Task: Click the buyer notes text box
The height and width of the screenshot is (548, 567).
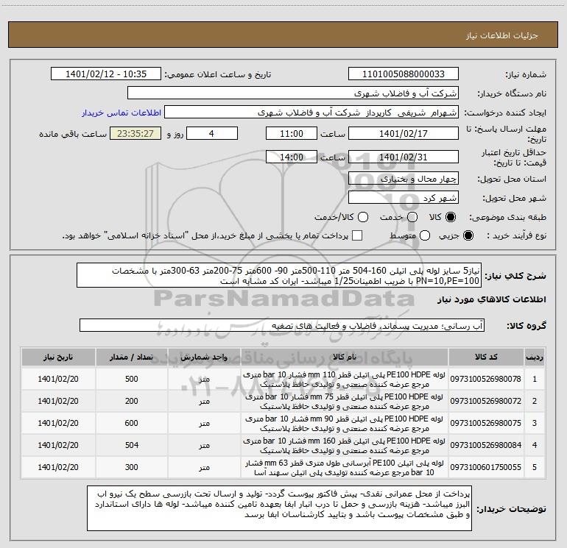Action: coord(279,508)
